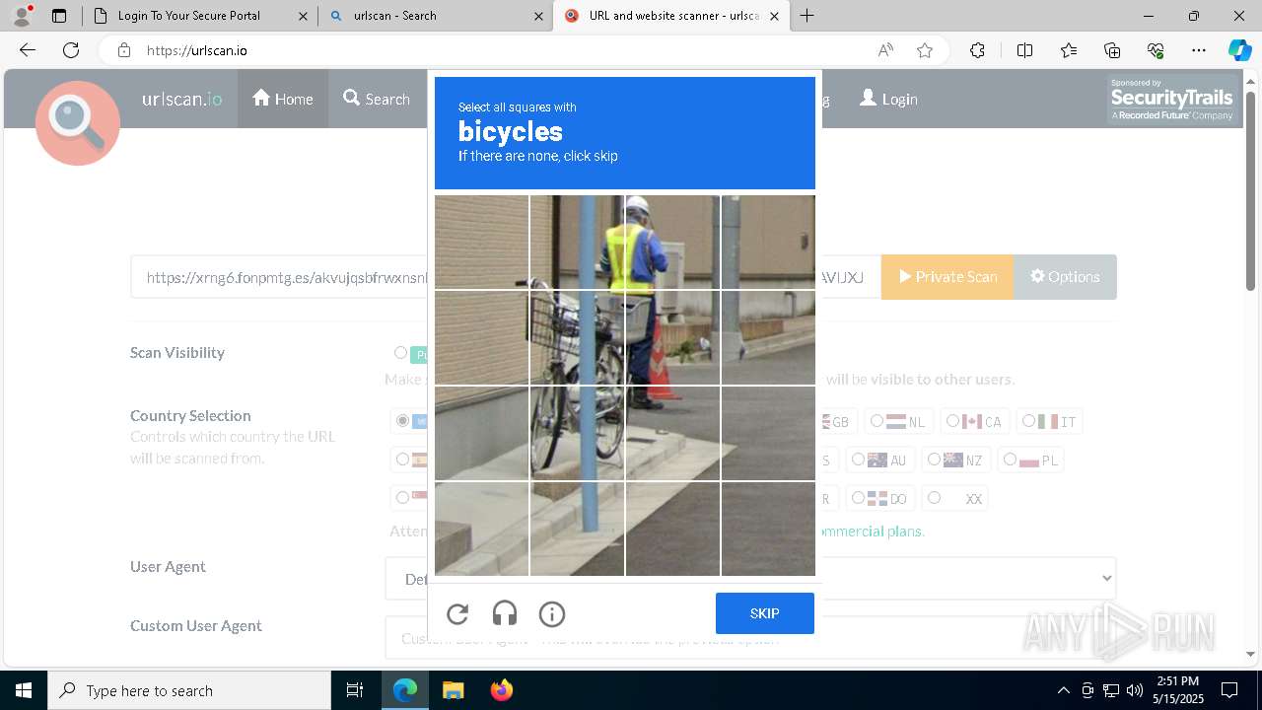This screenshot has height=710, width=1262.
Task: Open SecurityTrails sponsor banner
Action: pos(1171,100)
